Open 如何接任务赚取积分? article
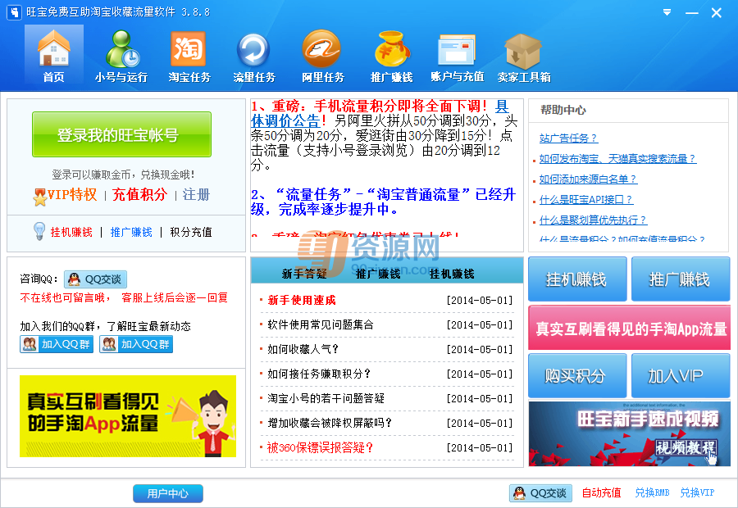Viewport: 738px width, 508px height. click(319, 374)
